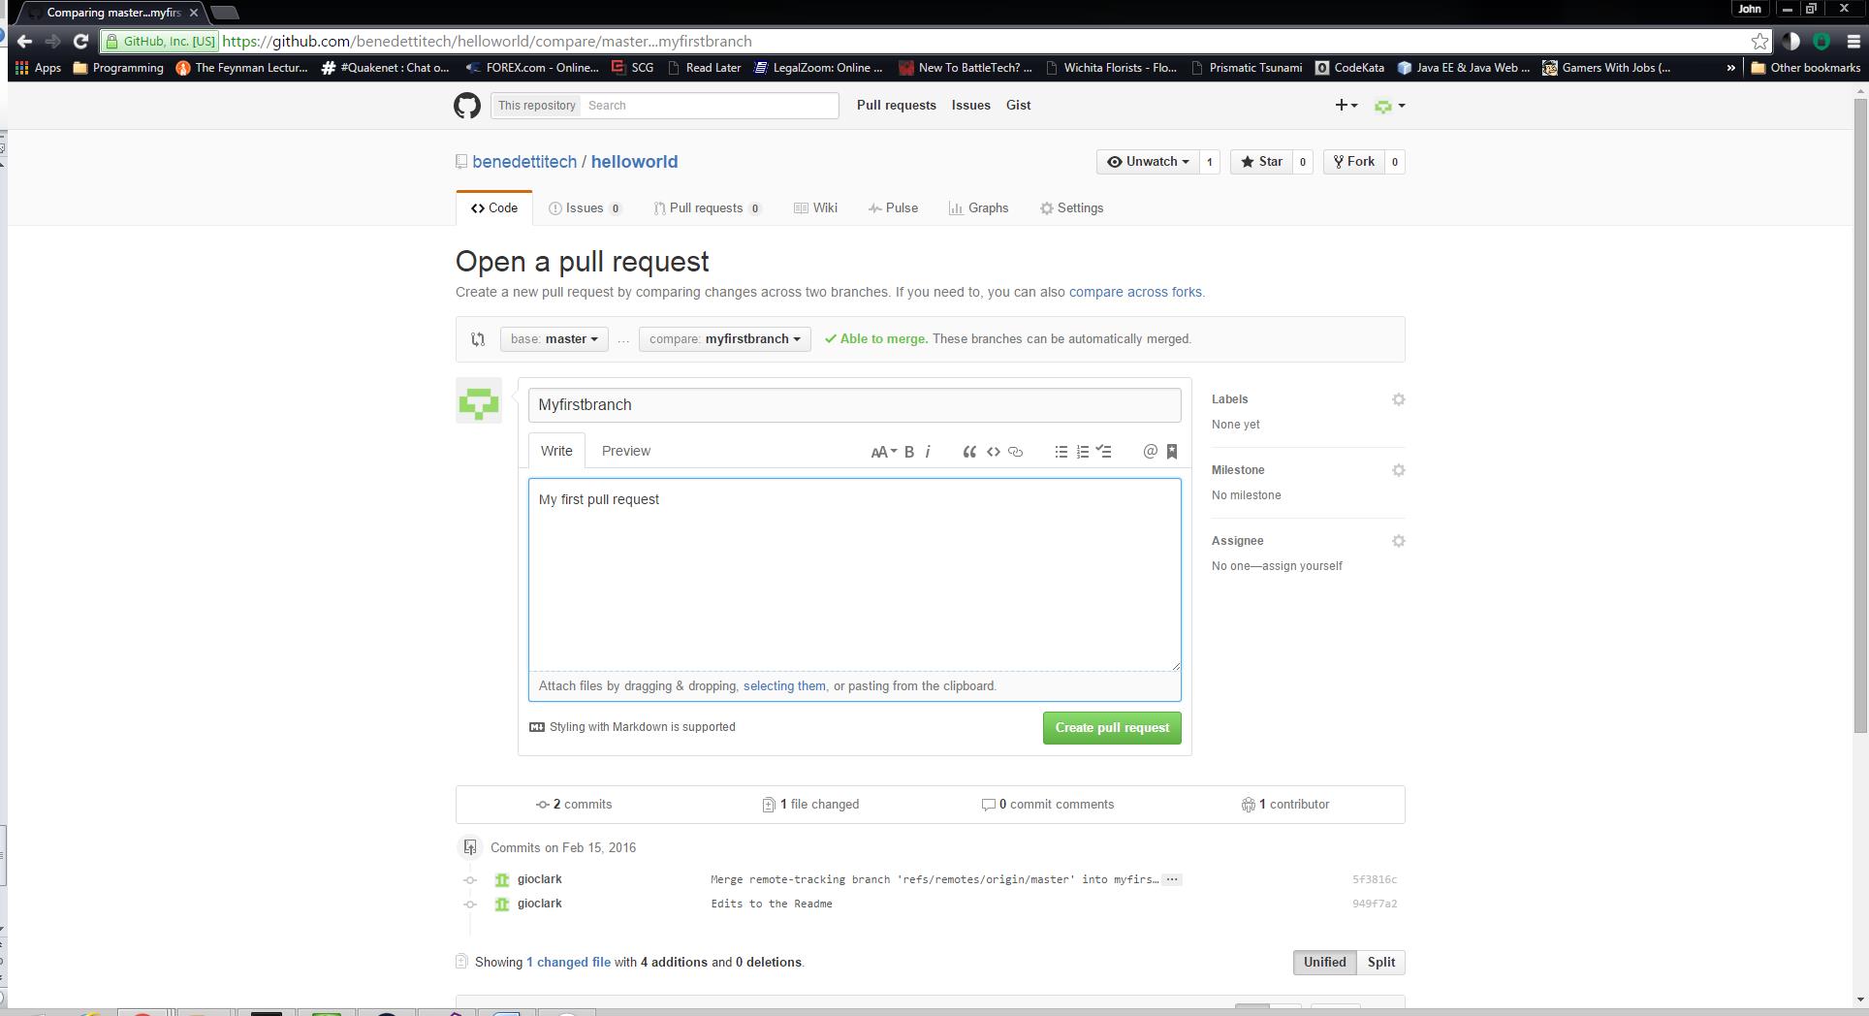Fork the helloworld repository

1354,162
